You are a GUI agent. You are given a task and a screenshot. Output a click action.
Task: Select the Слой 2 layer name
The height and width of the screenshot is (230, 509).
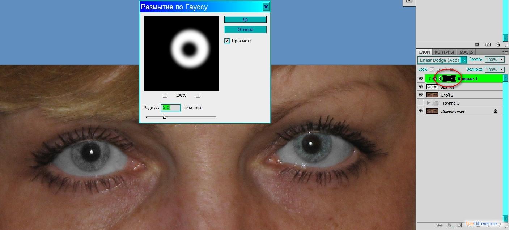click(447, 95)
